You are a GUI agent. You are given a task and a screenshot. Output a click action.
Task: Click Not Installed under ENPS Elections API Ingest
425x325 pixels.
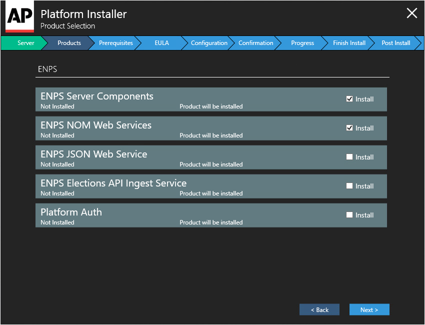[x=57, y=193]
